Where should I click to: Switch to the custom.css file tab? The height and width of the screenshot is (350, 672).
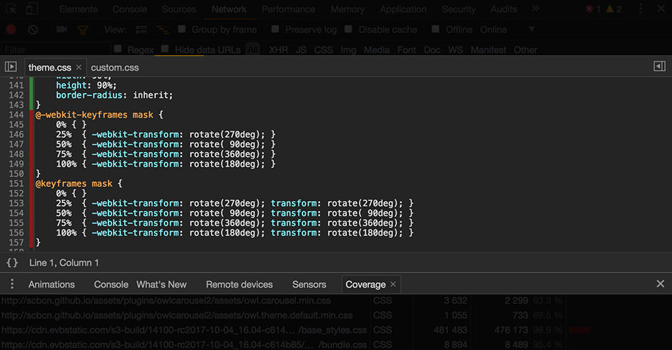(115, 67)
